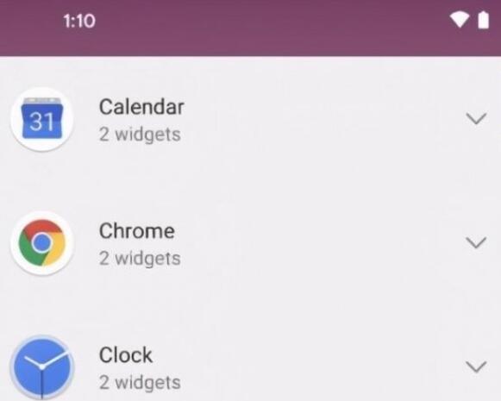Tap the Wi-Fi status icon

pos(460,21)
